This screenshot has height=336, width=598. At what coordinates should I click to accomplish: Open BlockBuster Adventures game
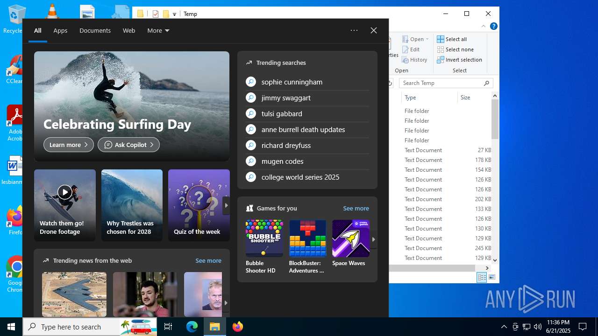(307, 247)
